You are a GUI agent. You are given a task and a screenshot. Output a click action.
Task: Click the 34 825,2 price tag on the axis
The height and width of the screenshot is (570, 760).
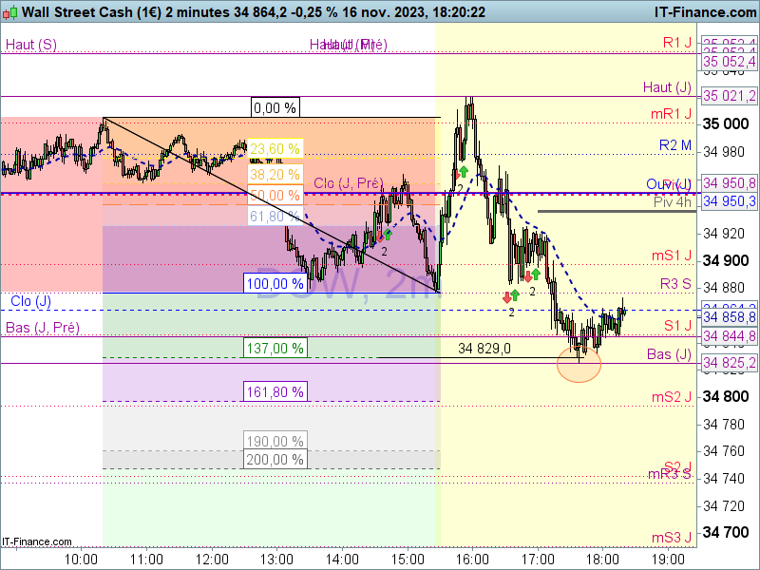pyautogui.click(x=729, y=363)
